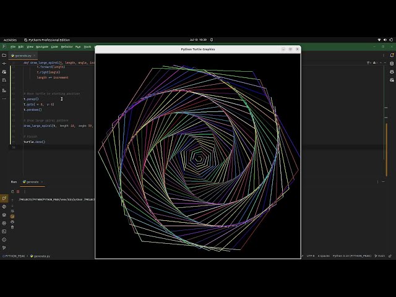Click the Rerun icon in Run panel

click(12, 191)
